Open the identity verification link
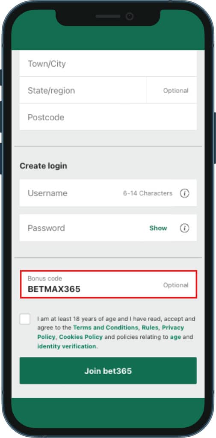Screen dimensions: 216x438 point(66,346)
